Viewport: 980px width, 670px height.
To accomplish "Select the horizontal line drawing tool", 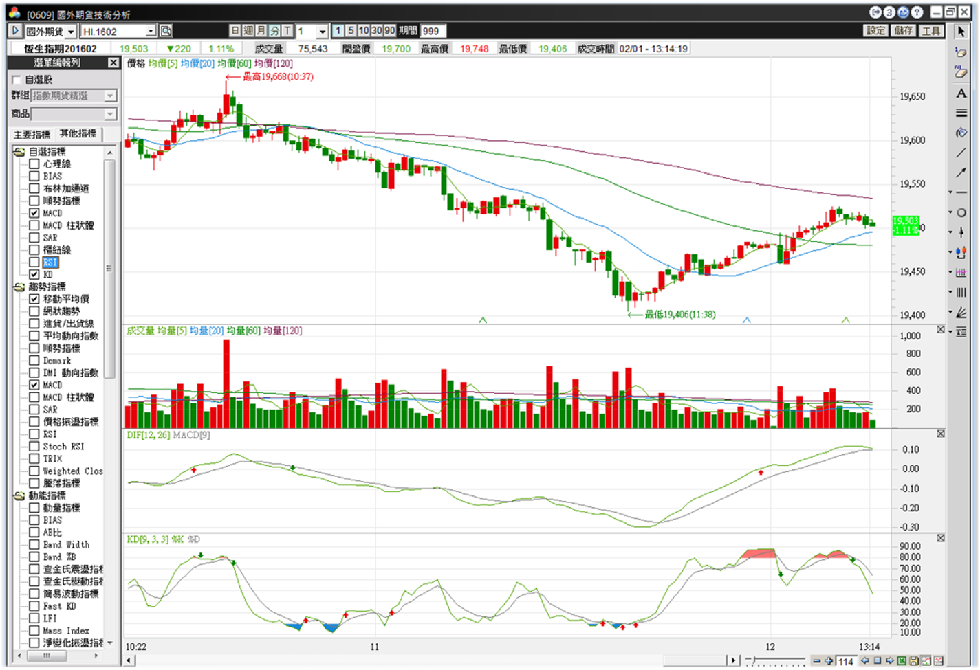I will (x=961, y=192).
